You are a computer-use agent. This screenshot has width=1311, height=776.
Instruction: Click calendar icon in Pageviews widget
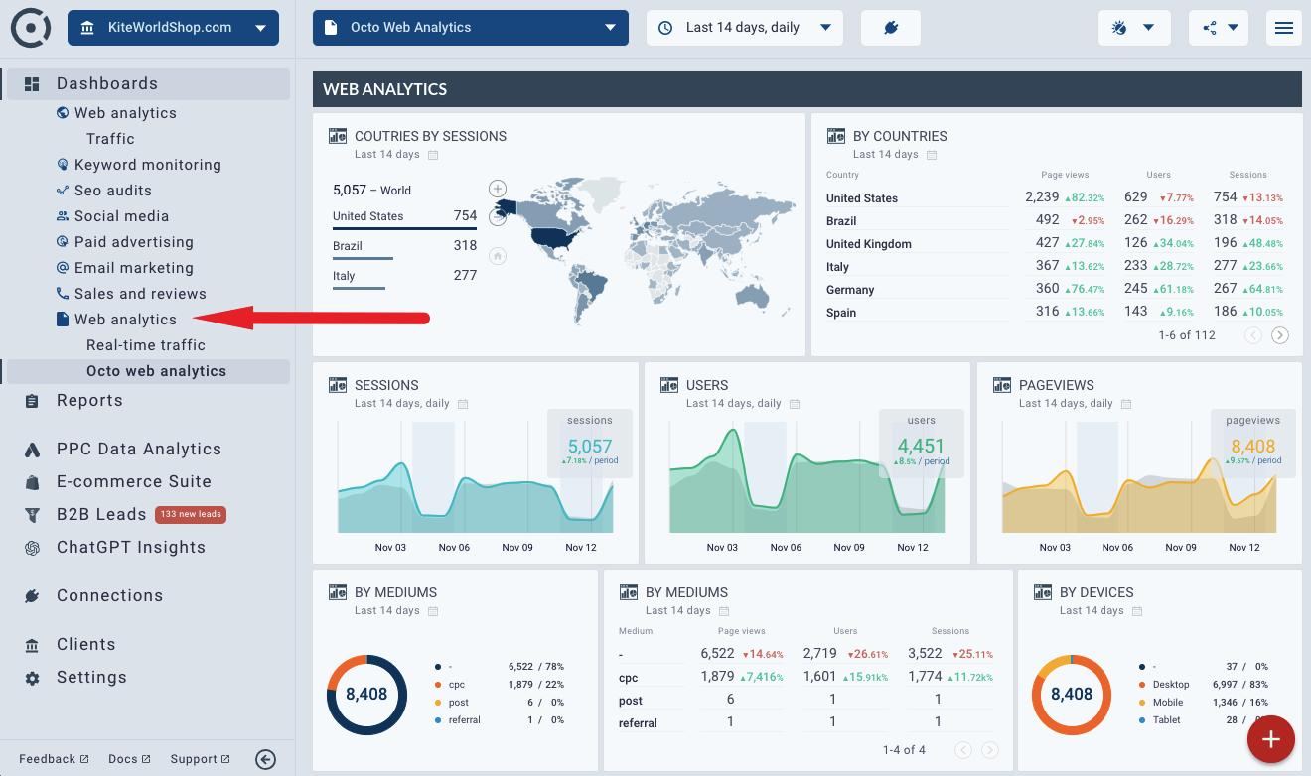click(x=1127, y=404)
